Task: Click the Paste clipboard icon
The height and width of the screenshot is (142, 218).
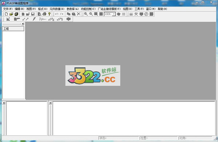Action: point(73,14)
